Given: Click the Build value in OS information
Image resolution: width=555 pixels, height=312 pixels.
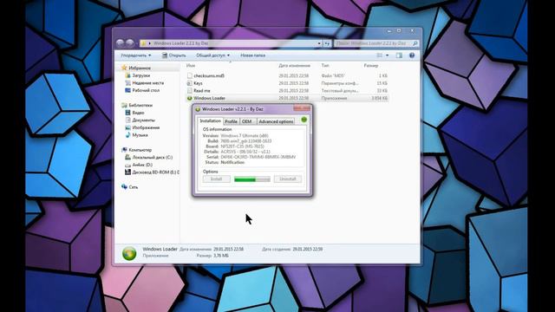Looking at the screenshot, I should point(245,141).
